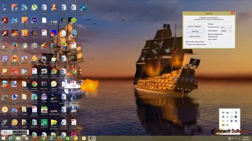This screenshot has height=141, width=252.
Task: Click the Sound volume slider handle
Action: click(x=210, y=42)
